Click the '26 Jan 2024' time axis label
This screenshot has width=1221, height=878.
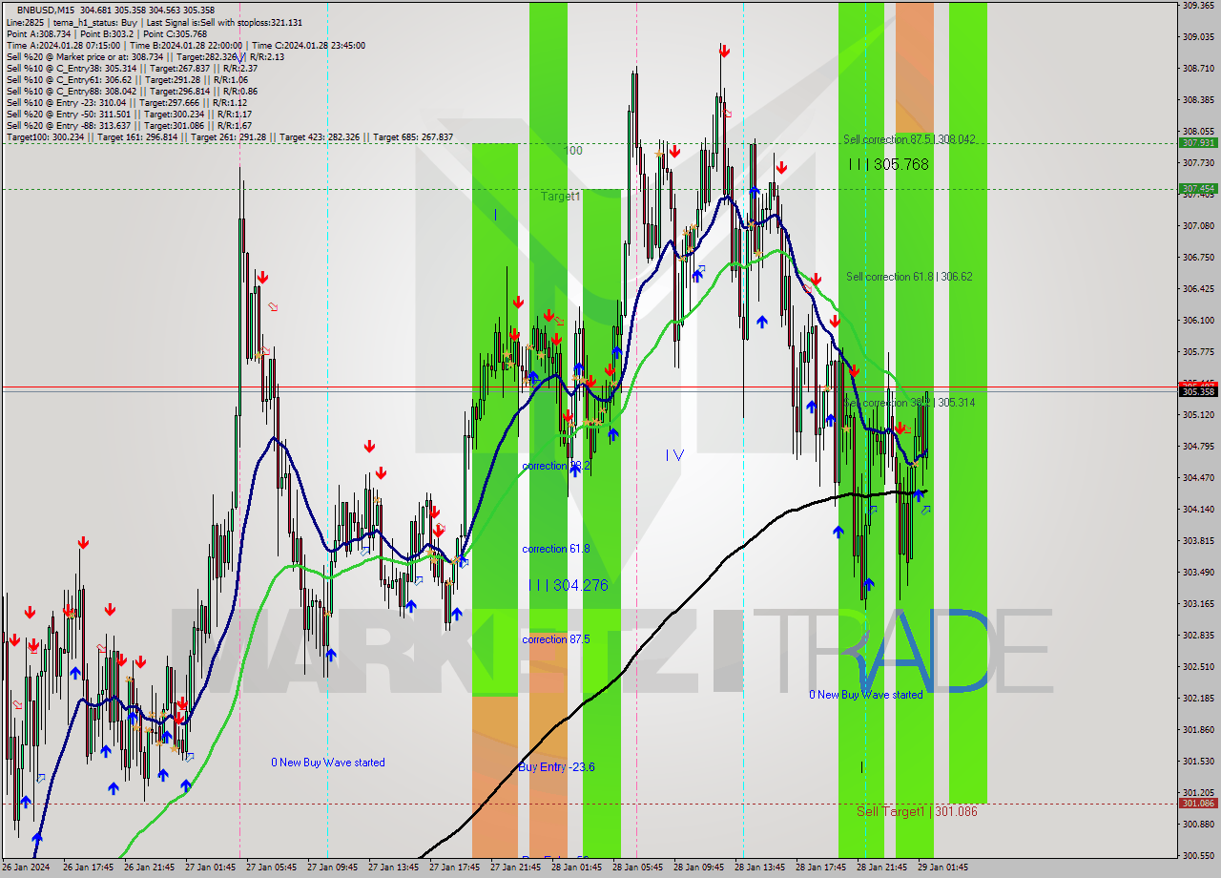[24, 868]
